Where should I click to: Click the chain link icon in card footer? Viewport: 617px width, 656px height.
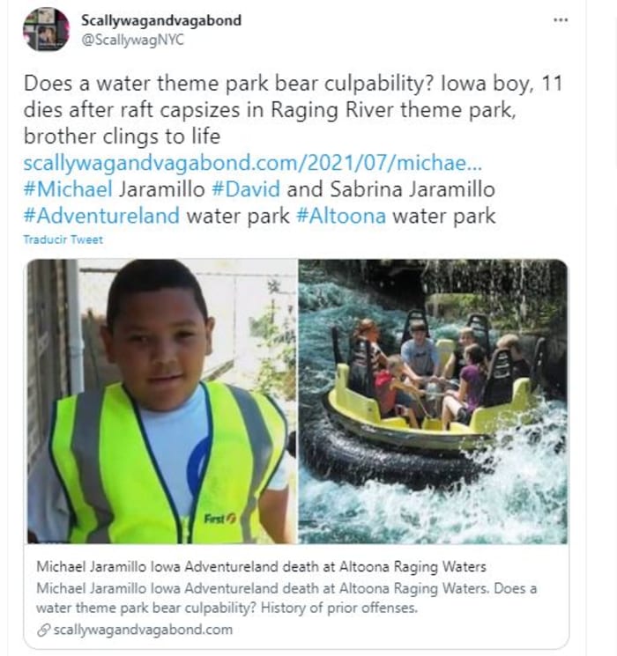(x=43, y=630)
